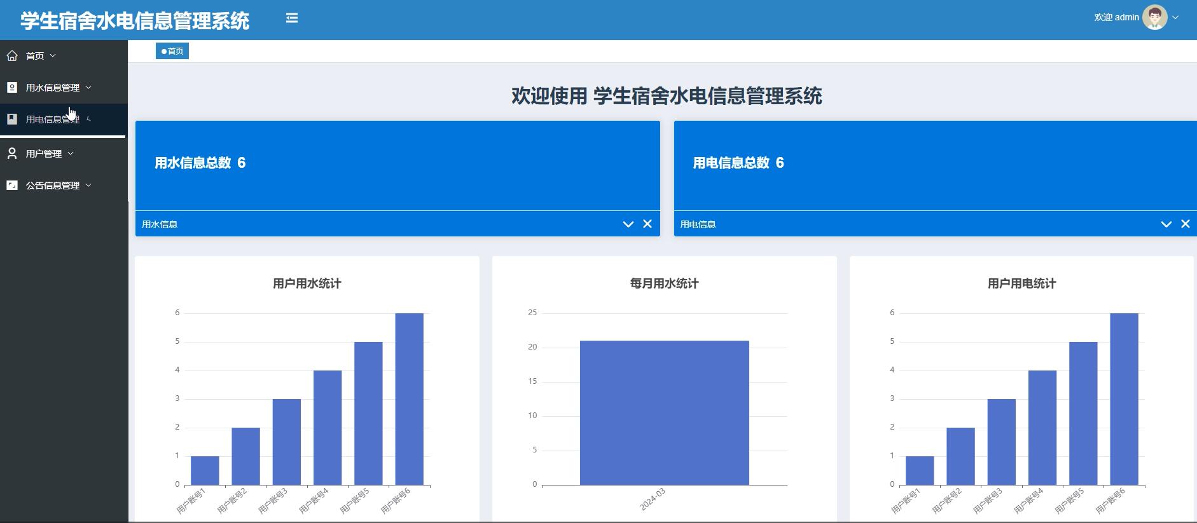Click the admin avatar picture
This screenshot has height=523, width=1197.
1154,18
